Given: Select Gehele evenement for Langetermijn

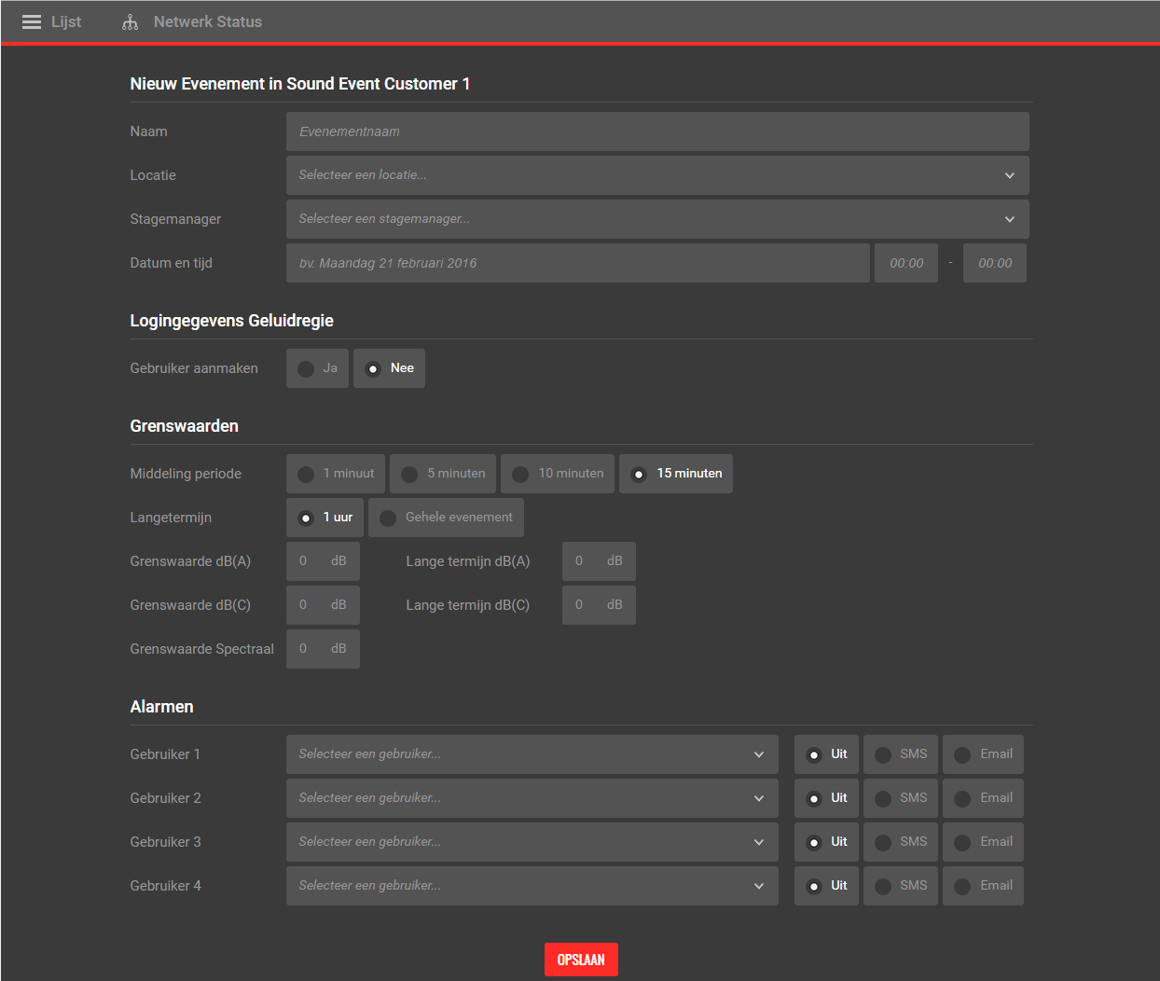Looking at the screenshot, I should coord(446,518).
